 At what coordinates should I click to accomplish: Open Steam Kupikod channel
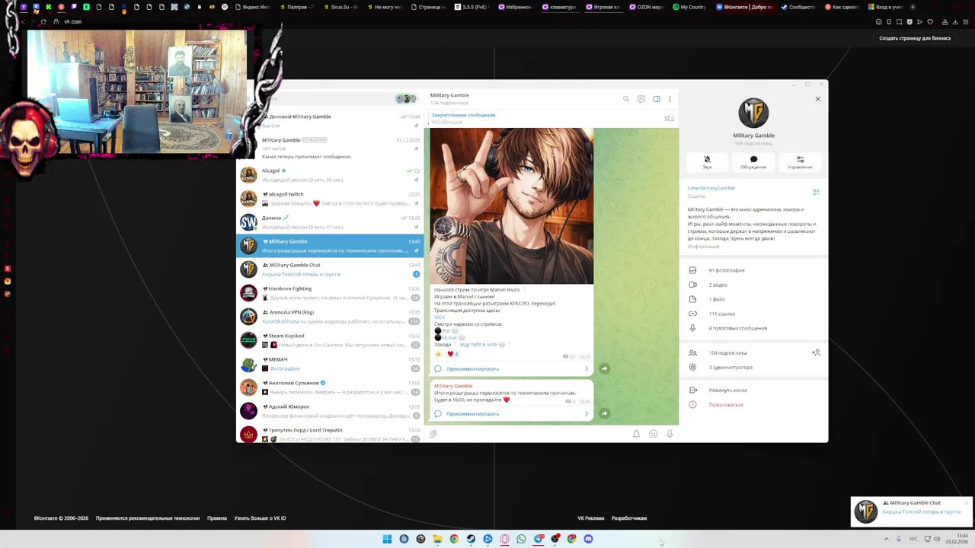point(331,340)
